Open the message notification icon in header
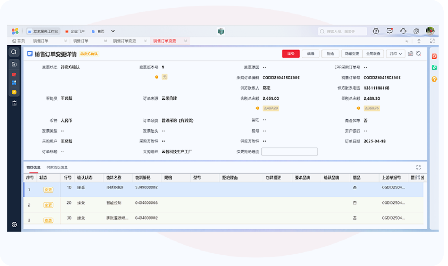Viewport: 448px width, 266px height. (390, 31)
